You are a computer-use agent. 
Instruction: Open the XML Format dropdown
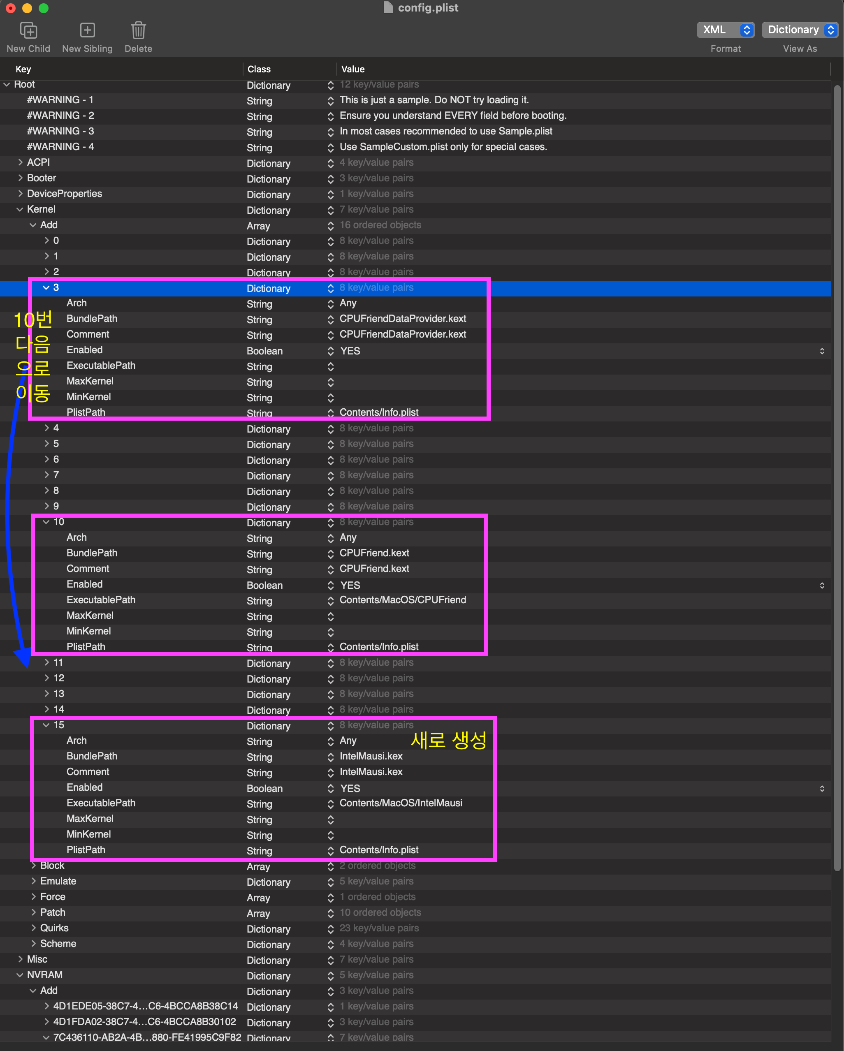[726, 30]
